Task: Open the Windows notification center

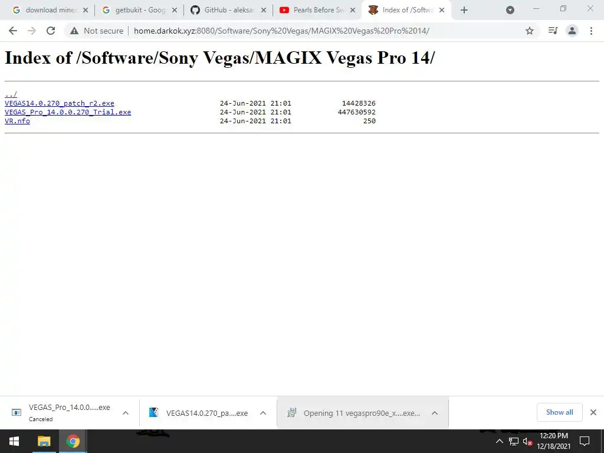Action: (585, 441)
